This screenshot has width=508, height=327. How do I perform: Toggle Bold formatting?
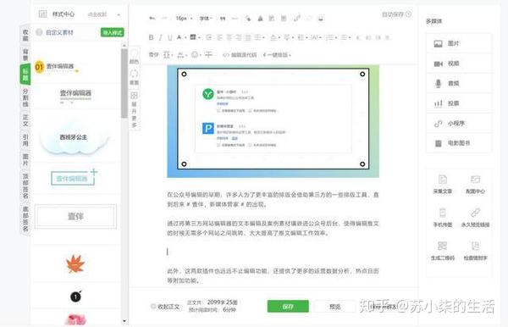[x=151, y=37]
